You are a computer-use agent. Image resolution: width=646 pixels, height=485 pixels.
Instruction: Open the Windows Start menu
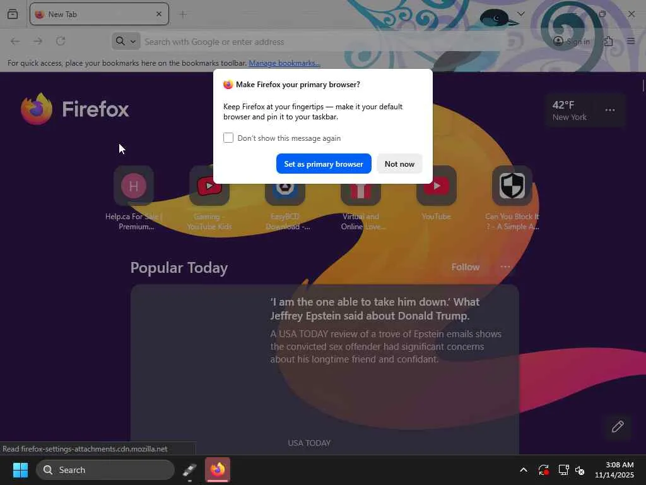tap(20, 470)
